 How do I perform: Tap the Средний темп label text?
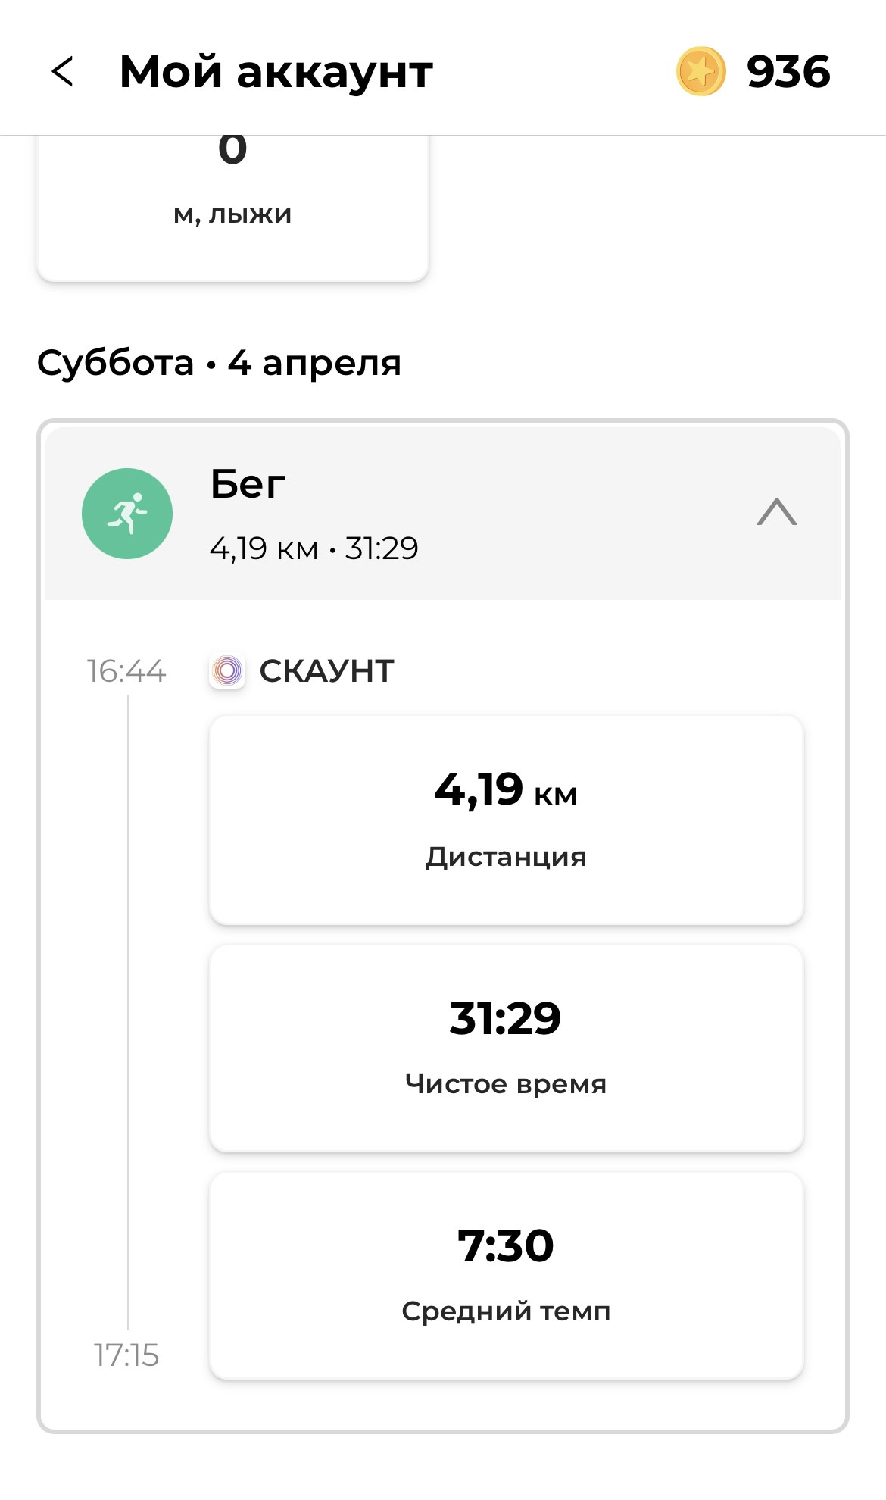[x=506, y=1311]
